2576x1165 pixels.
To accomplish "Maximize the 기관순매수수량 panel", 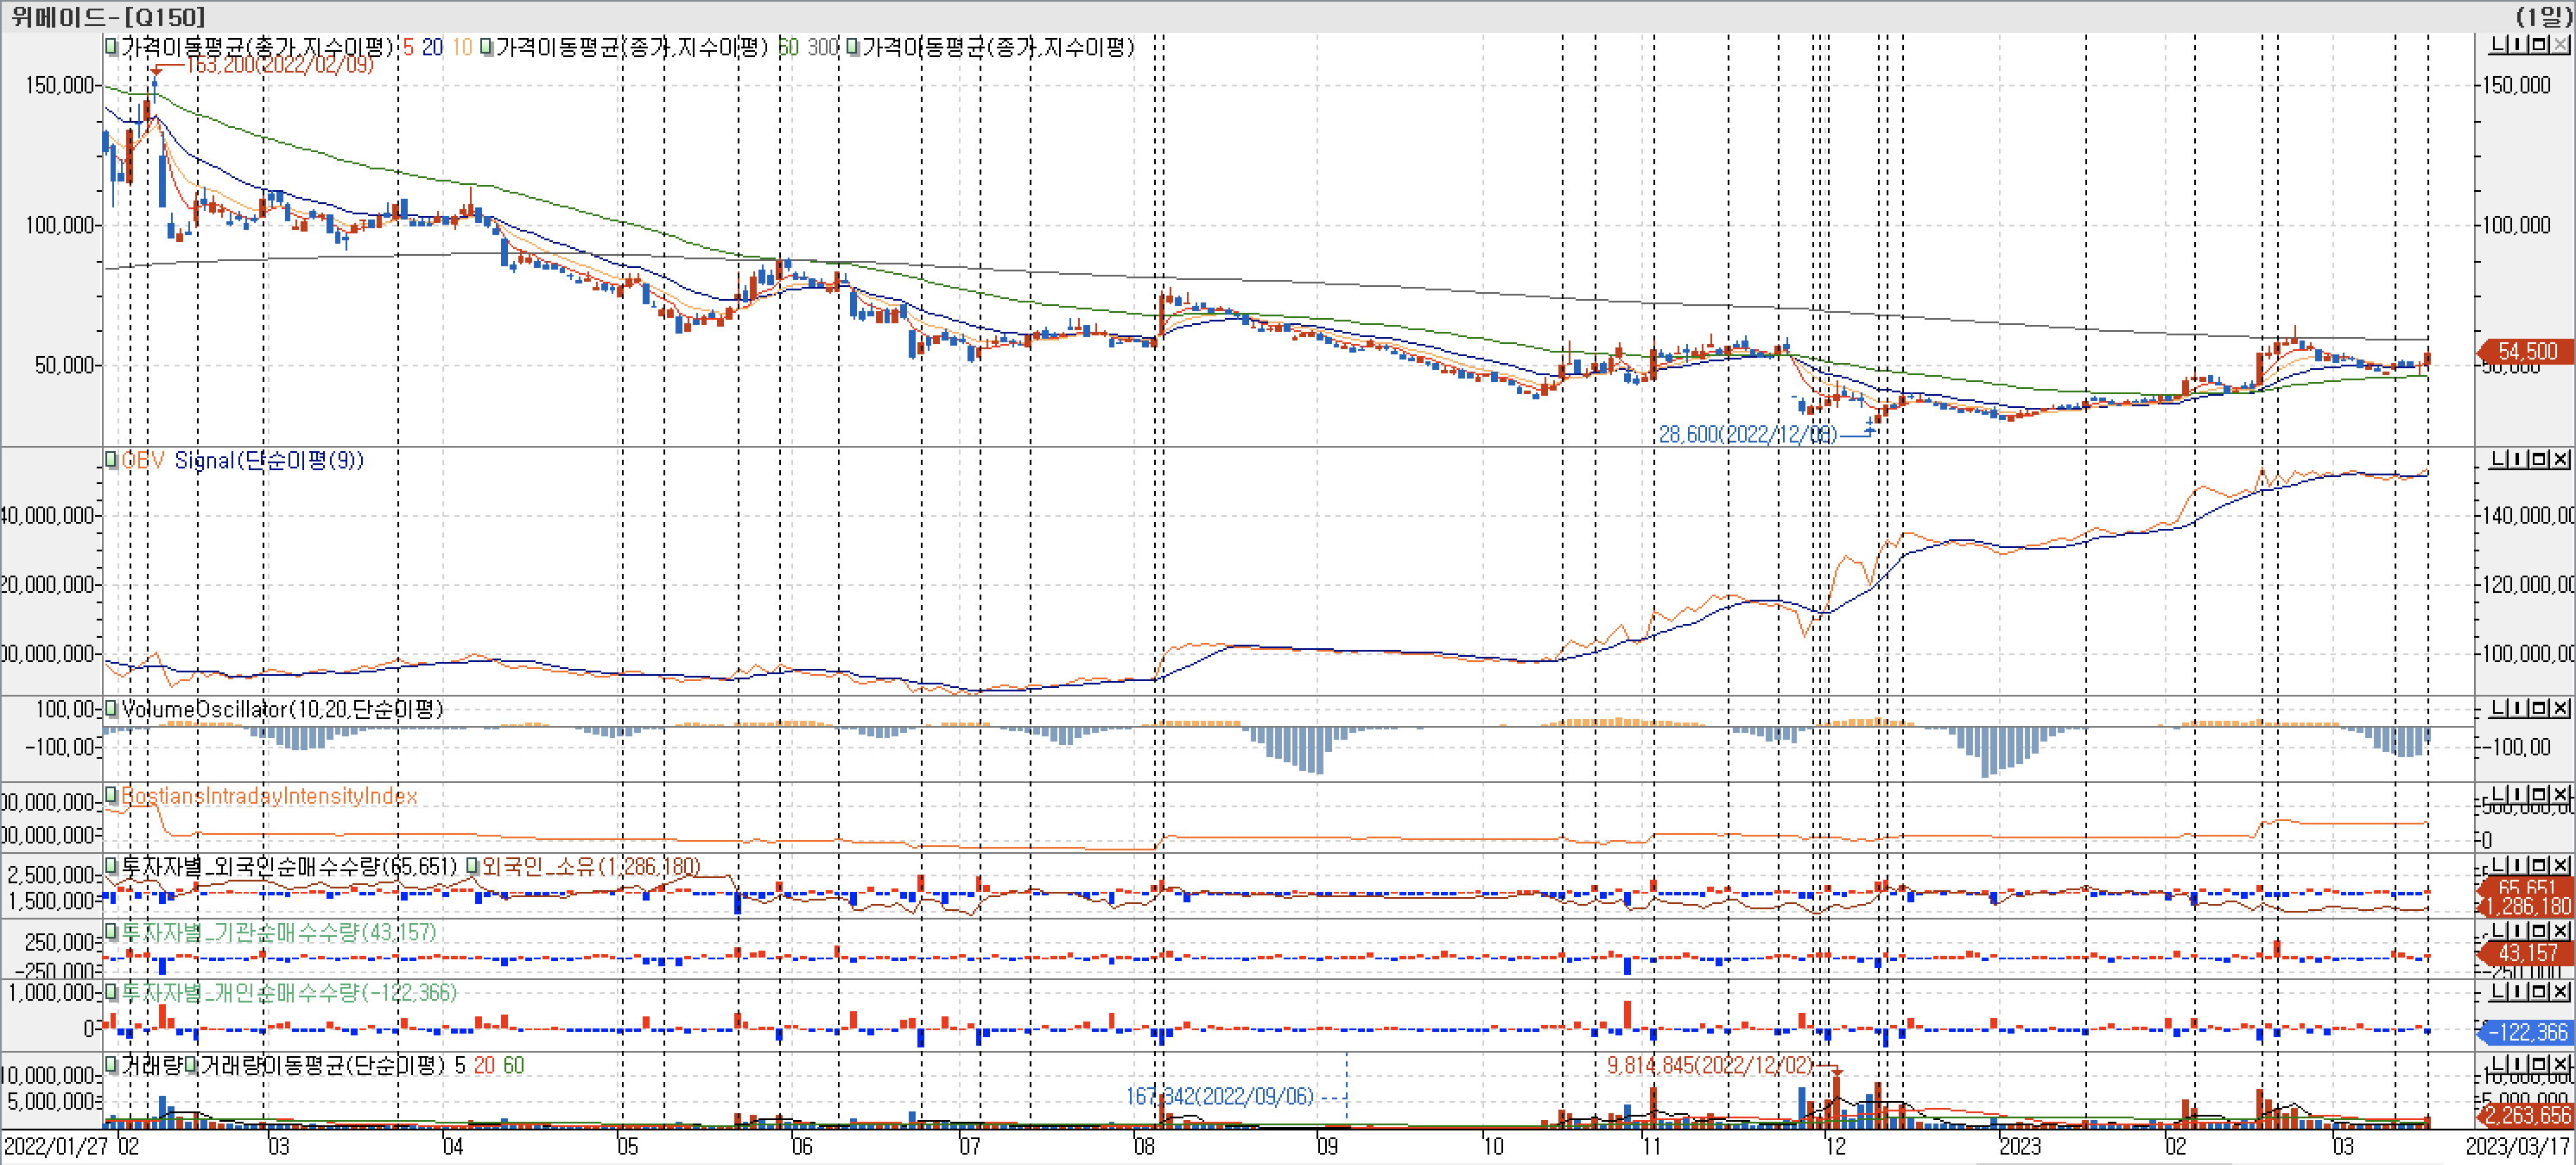I will point(2538,932).
